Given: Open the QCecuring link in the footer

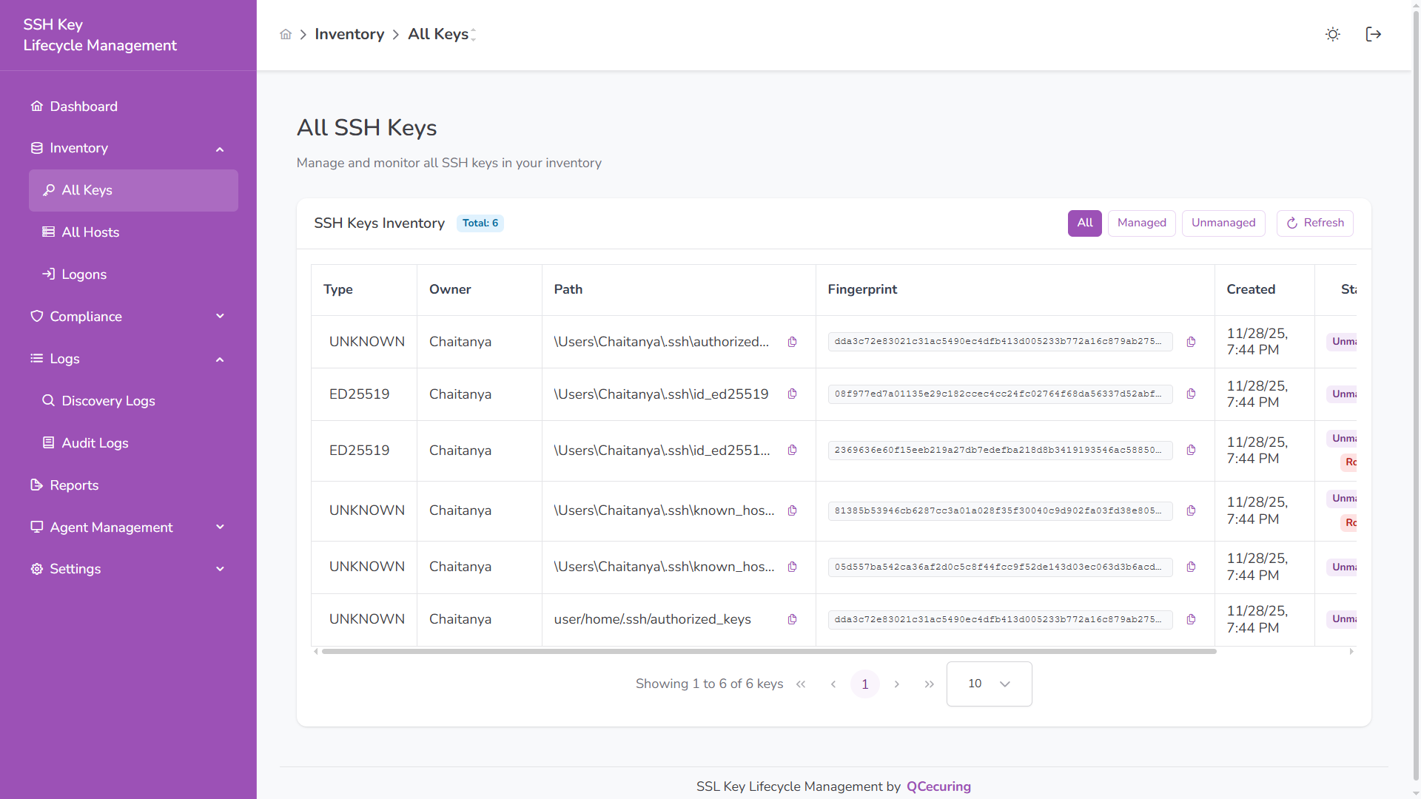Looking at the screenshot, I should tap(938, 786).
